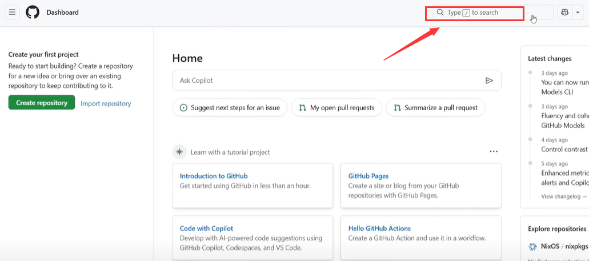Viewport: 589px width, 261px height.
Task: Open the NixOS / nixpkgs repository
Action: [x=564, y=247]
